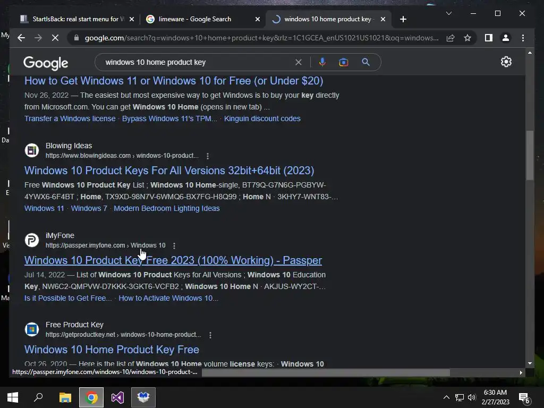Open the tab search chevron
544x408 pixels.
tap(449, 13)
